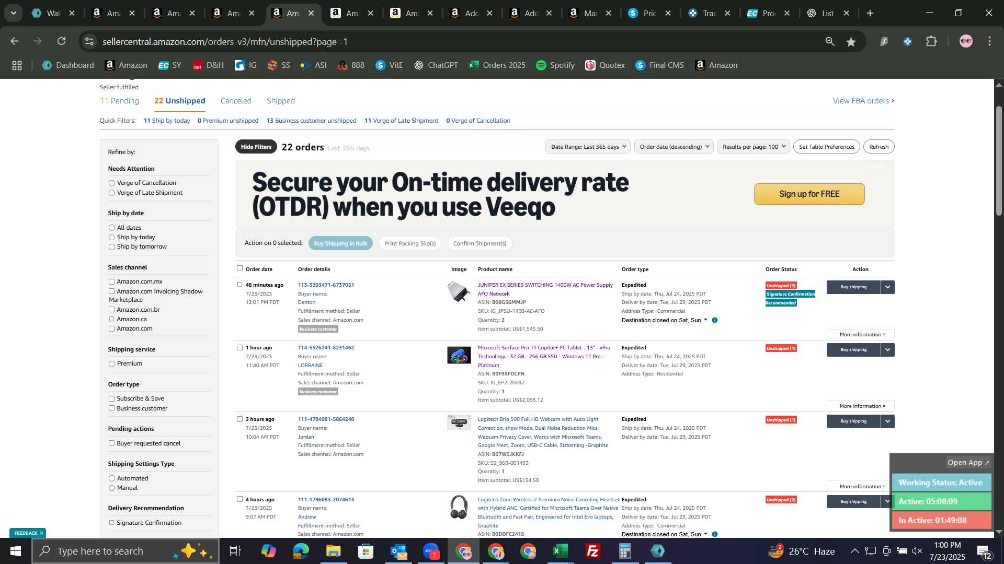Open Task View on the taskbar

tap(235, 551)
